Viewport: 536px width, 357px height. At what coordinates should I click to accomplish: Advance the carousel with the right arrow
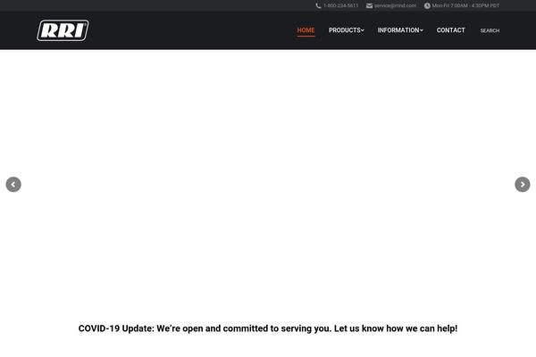523,185
